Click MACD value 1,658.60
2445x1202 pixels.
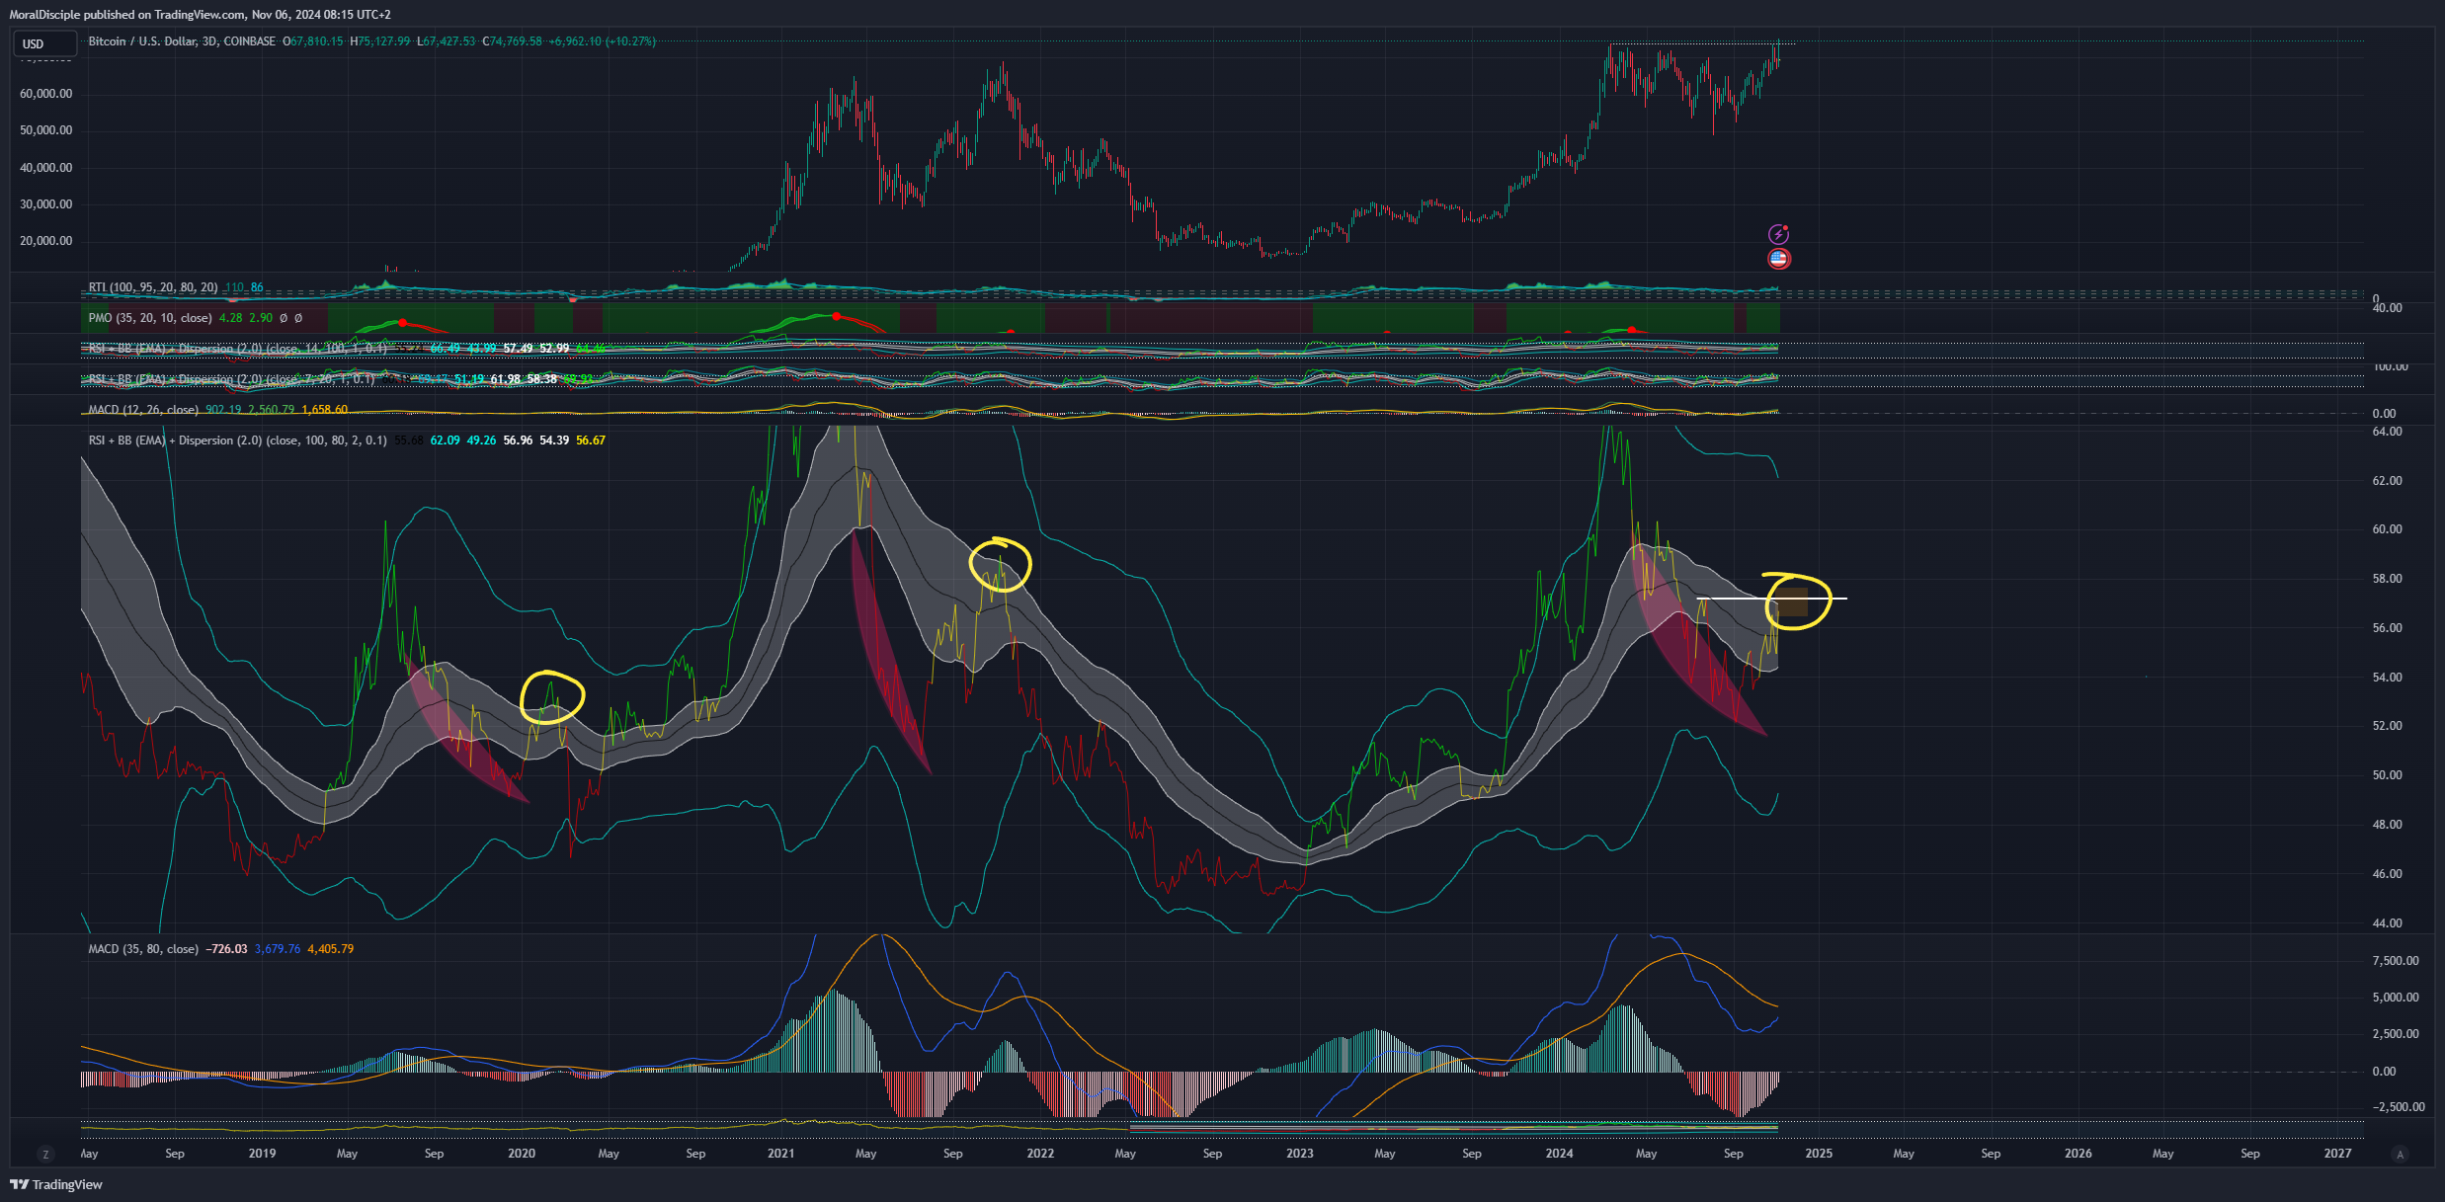point(325,410)
